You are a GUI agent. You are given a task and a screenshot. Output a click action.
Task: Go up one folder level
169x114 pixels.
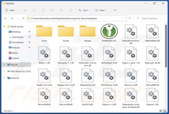tap(23, 18)
